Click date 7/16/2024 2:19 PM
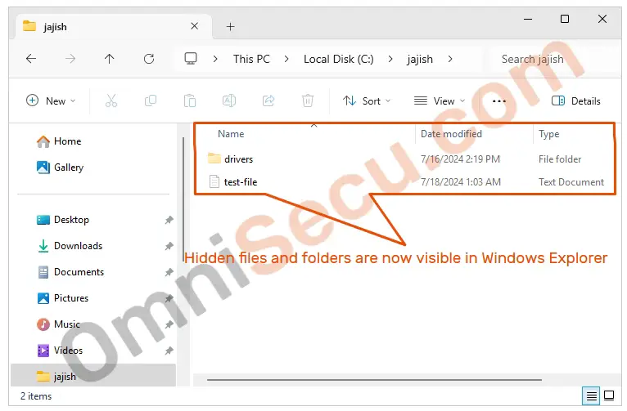Viewport: 627px width, 411px height. [460, 159]
